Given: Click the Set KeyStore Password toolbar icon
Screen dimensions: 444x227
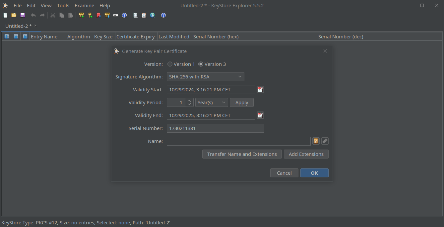Looking at the screenshot, I should click(x=116, y=15).
